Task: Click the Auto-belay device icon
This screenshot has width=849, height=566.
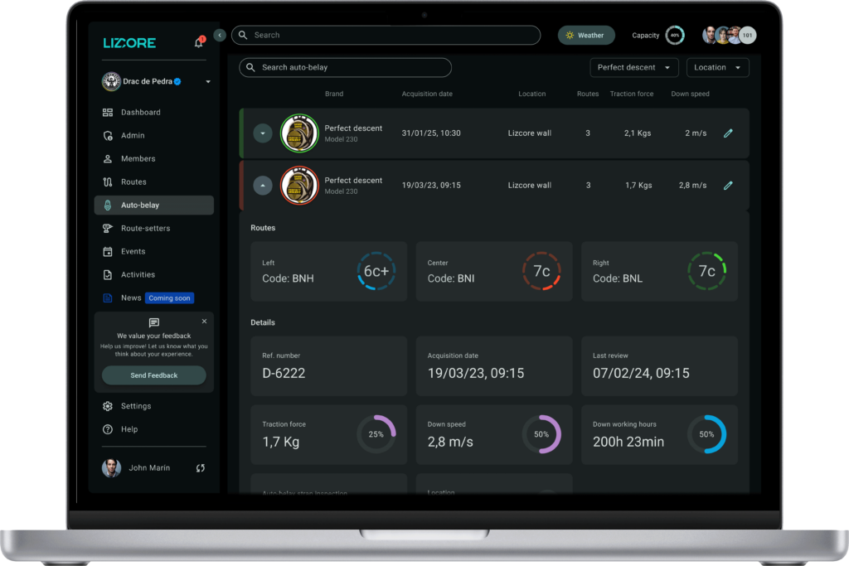Action: (x=108, y=205)
